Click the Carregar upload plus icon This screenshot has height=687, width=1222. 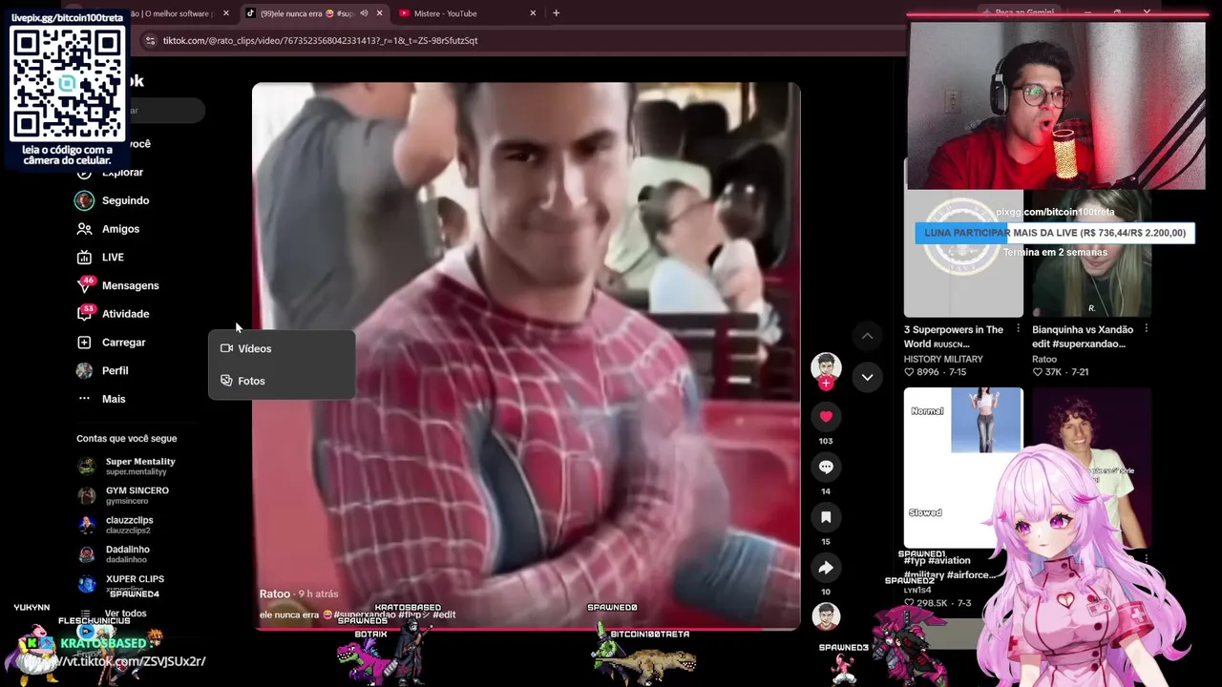coord(85,342)
